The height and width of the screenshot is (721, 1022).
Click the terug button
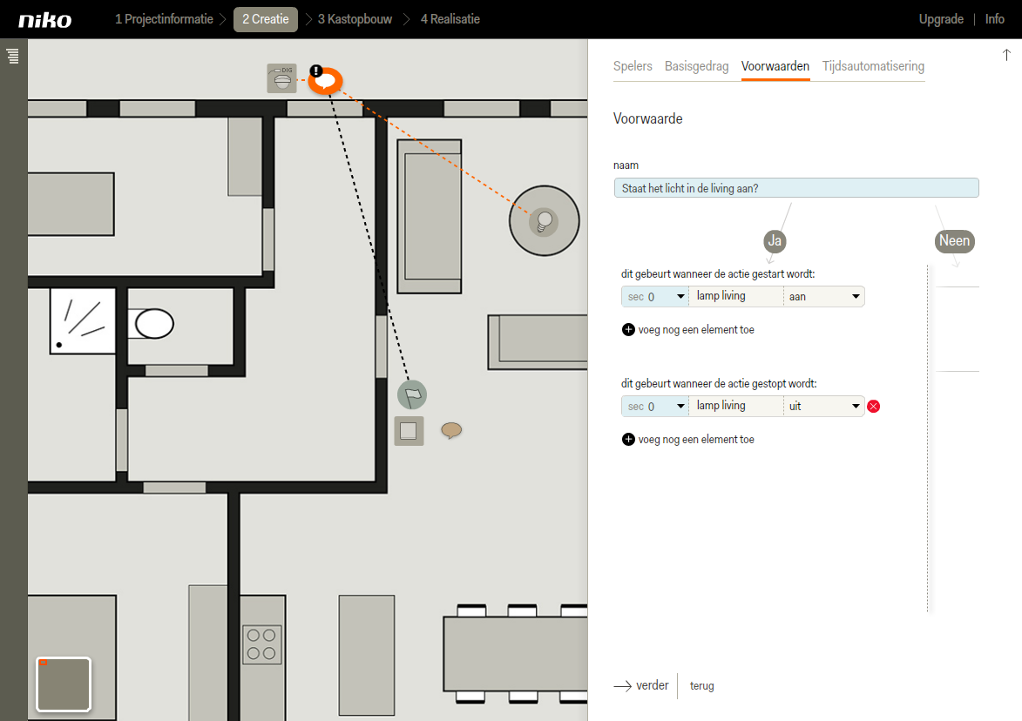pyautogui.click(x=702, y=686)
